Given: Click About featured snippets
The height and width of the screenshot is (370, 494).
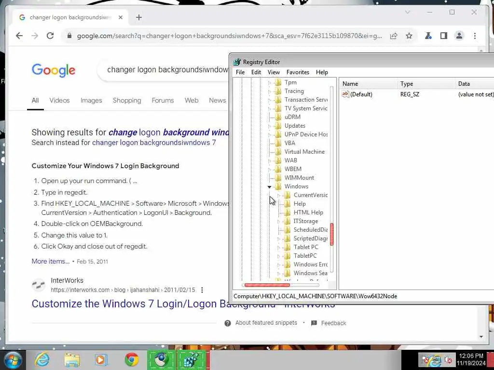Looking at the screenshot, I should (x=266, y=323).
